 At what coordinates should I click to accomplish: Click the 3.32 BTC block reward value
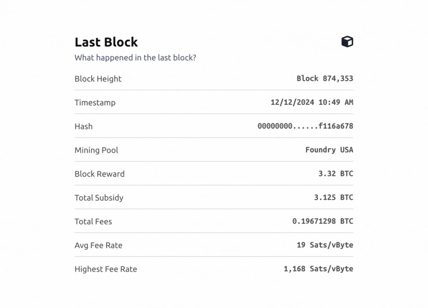pyautogui.click(x=336, y=174)
